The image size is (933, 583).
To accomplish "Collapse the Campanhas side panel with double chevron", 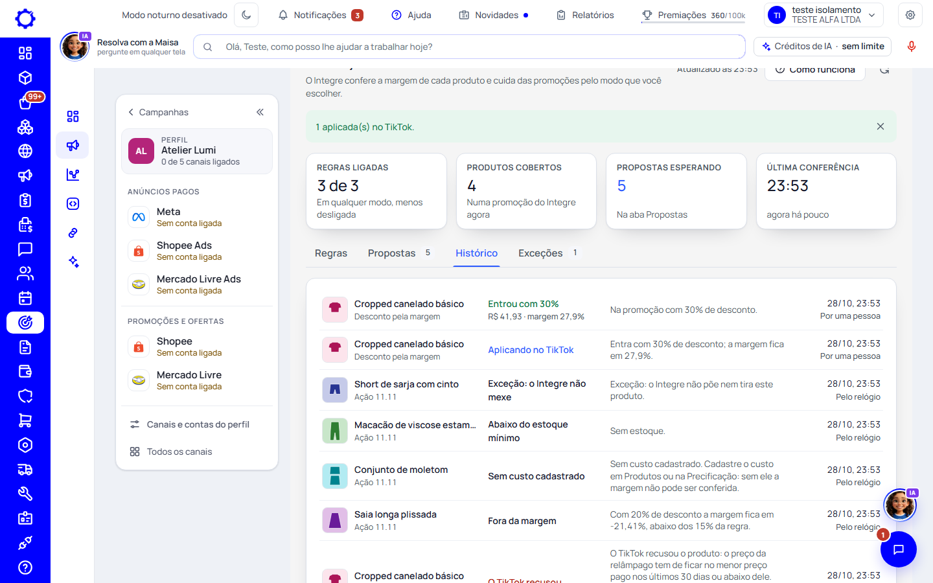I will pos(260,112).
